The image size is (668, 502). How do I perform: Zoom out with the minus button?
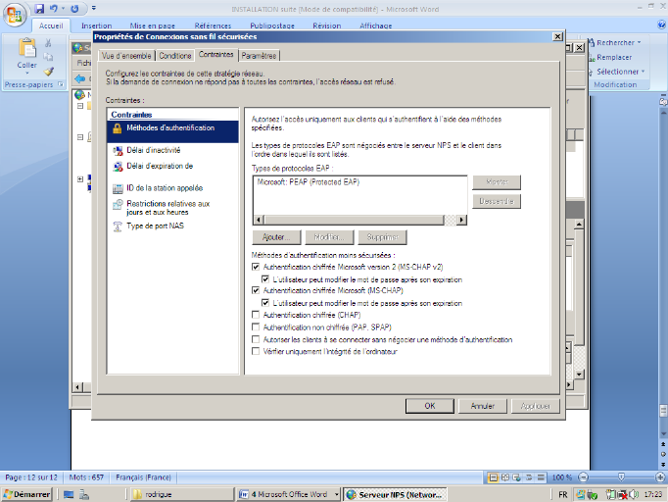[x=584, y=477]
